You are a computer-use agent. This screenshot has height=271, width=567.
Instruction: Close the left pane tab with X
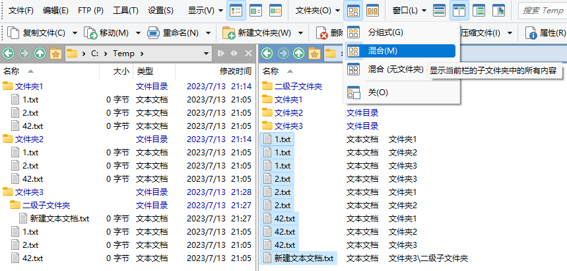248,54
